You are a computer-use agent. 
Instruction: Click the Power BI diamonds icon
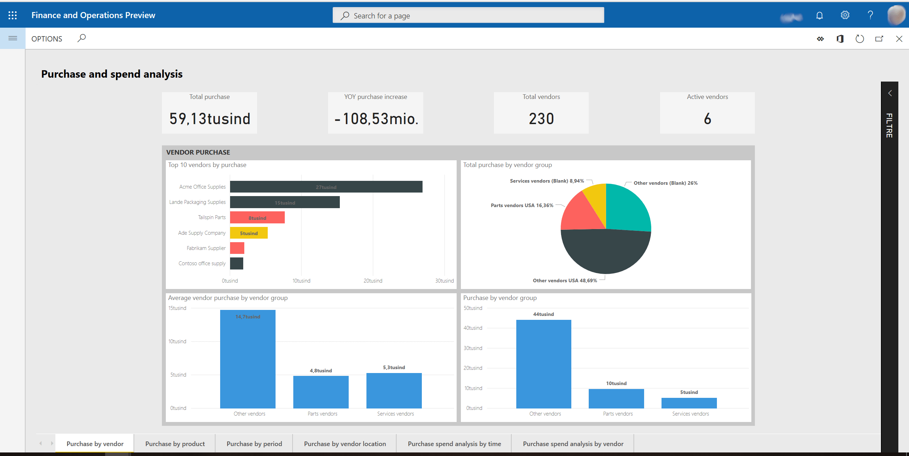821,39
